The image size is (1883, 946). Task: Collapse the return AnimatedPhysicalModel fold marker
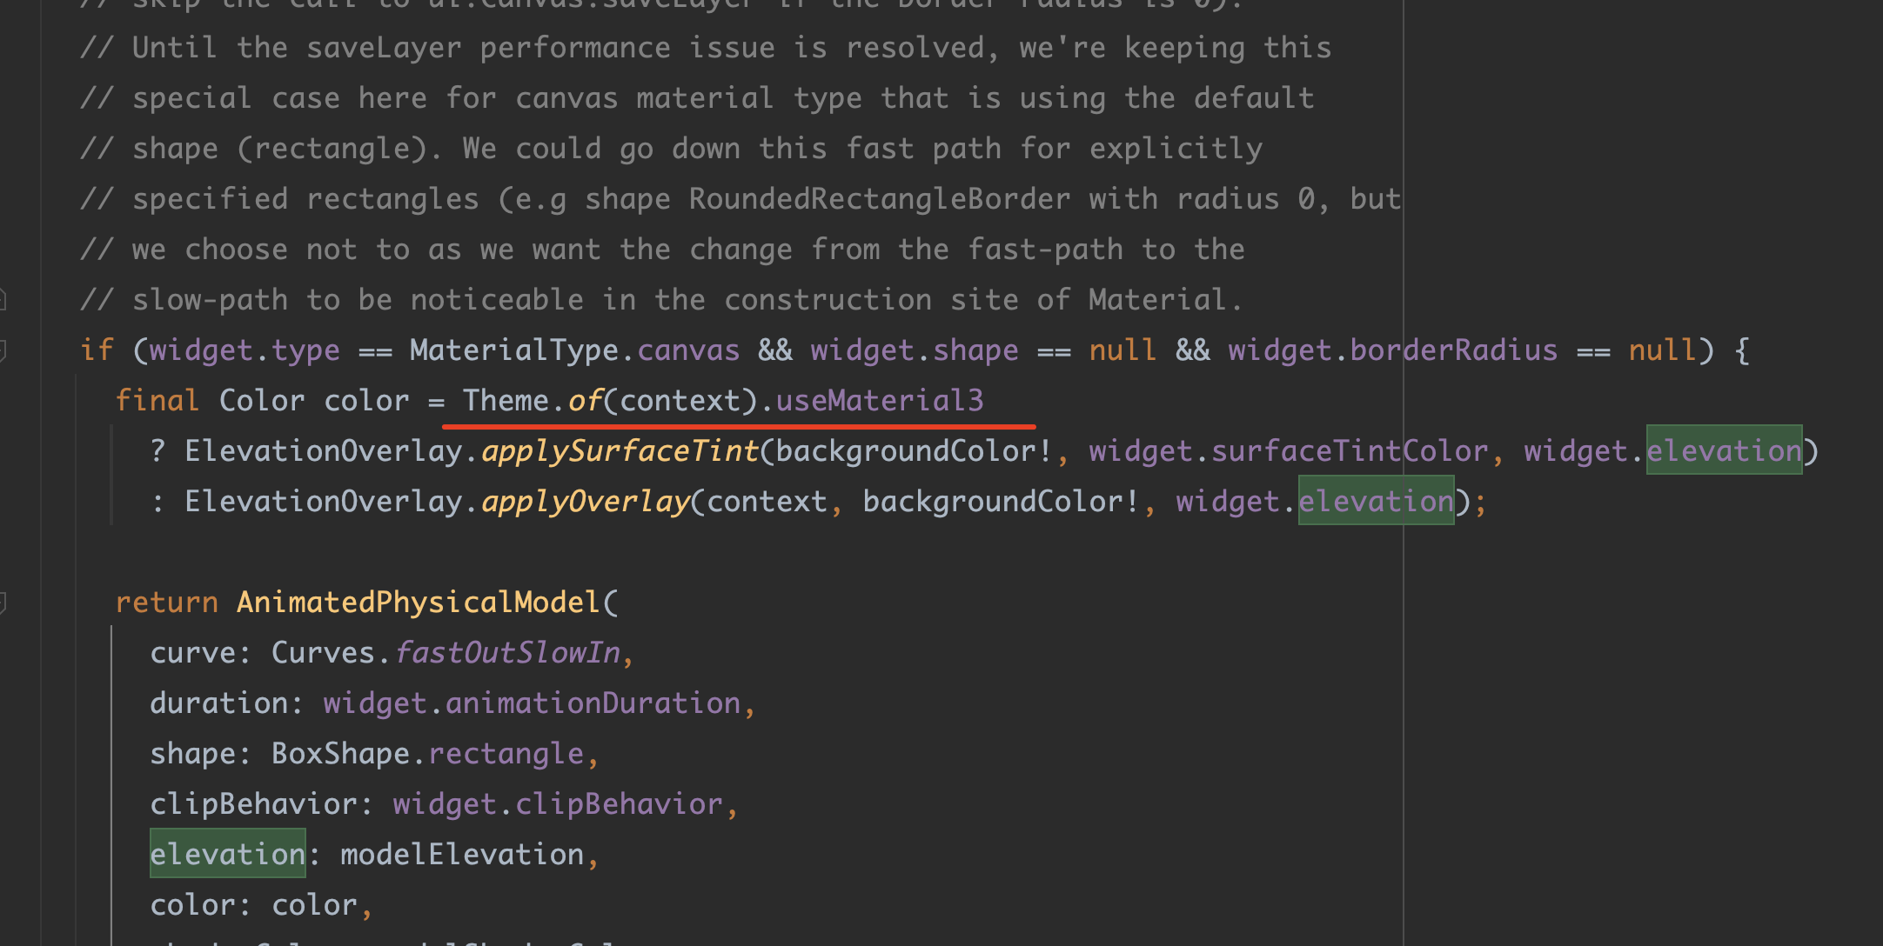(3, 602)
